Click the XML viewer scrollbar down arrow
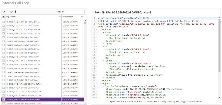 [x=219, y=97]
